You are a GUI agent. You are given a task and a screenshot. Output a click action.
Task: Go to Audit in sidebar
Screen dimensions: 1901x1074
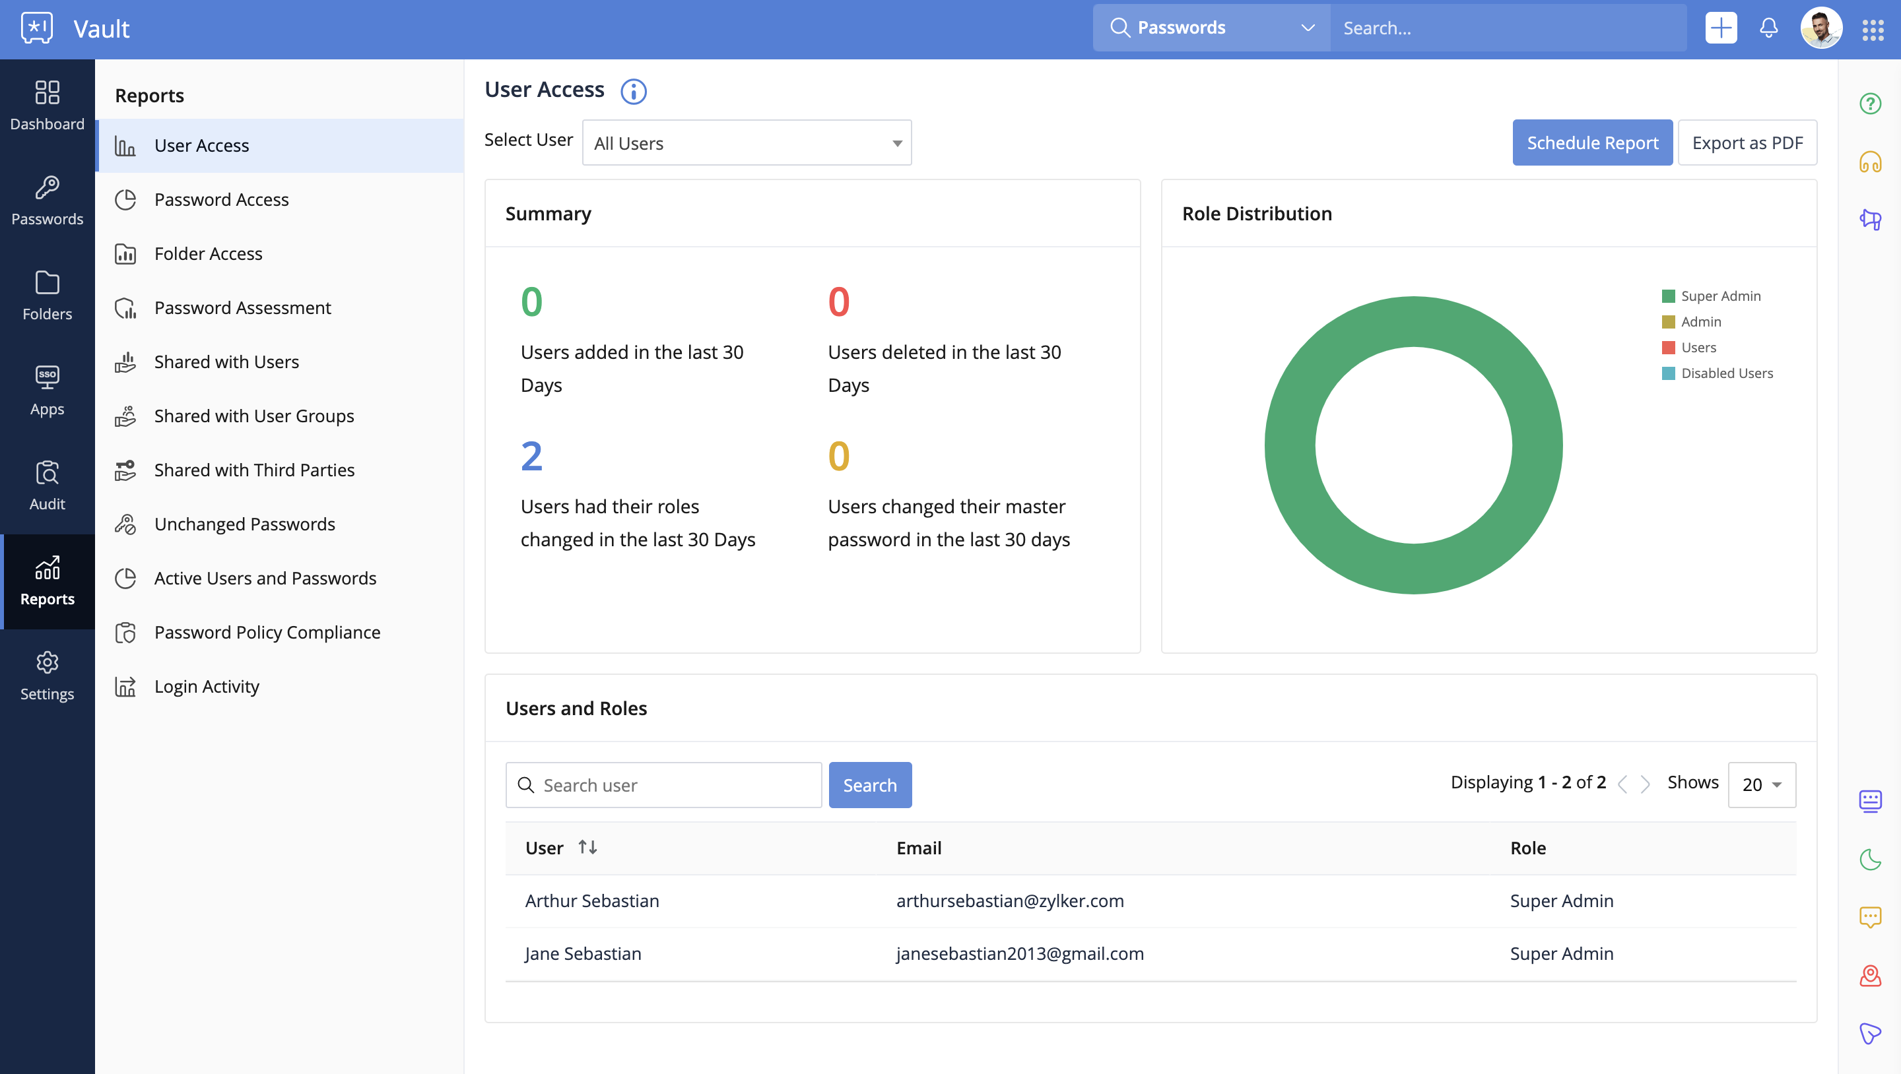[48, 485]
